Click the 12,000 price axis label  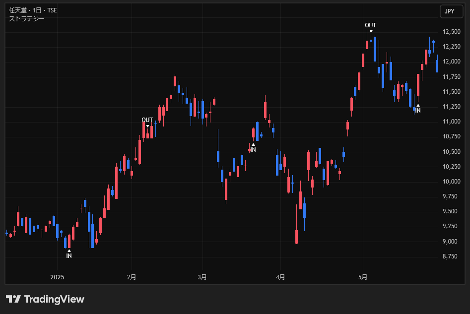452,62
